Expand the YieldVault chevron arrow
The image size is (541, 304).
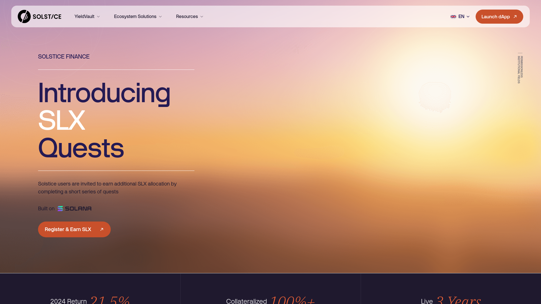(98, 17)
